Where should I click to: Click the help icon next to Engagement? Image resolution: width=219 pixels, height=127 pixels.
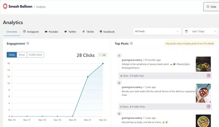[x=28, y=44]
